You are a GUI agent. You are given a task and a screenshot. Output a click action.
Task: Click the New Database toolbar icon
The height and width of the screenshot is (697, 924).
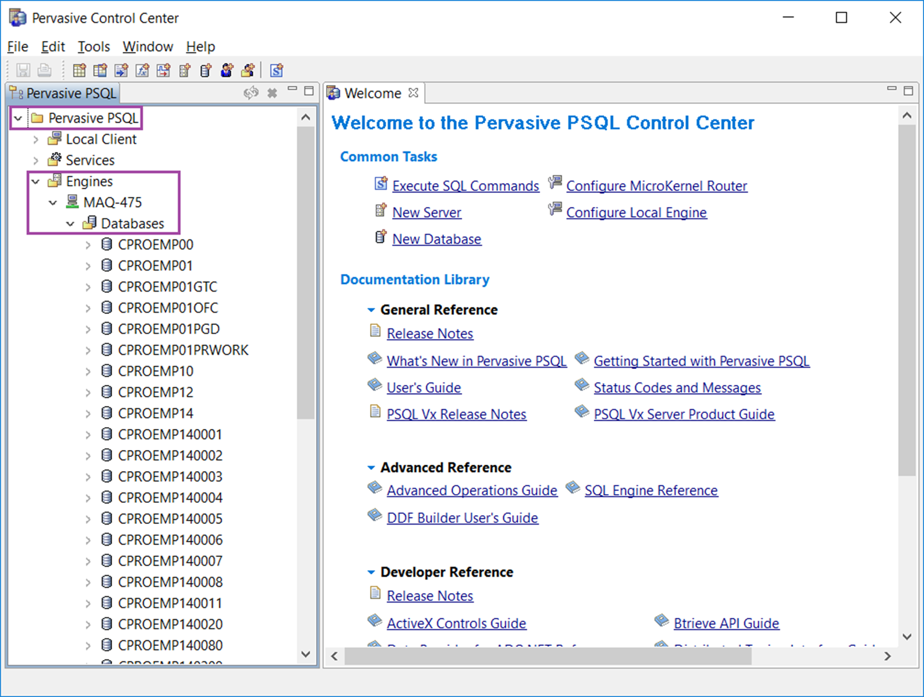click(206, 70)
